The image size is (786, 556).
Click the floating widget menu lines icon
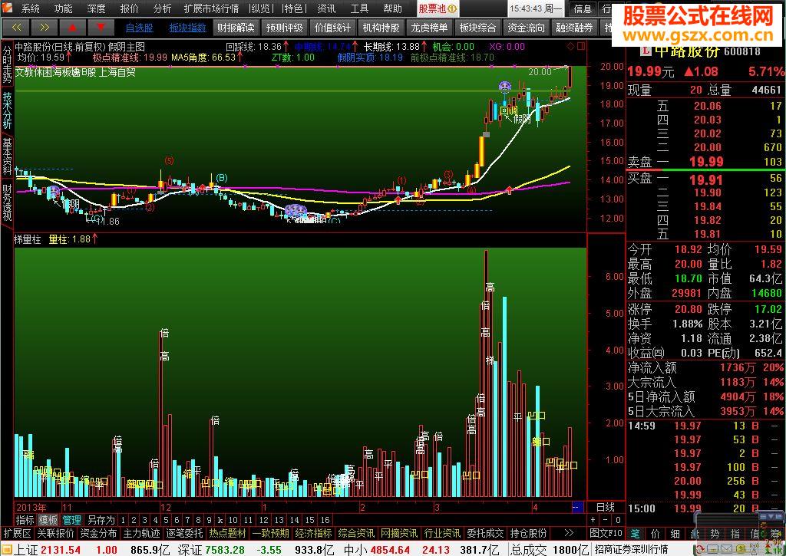click(764, 516)
